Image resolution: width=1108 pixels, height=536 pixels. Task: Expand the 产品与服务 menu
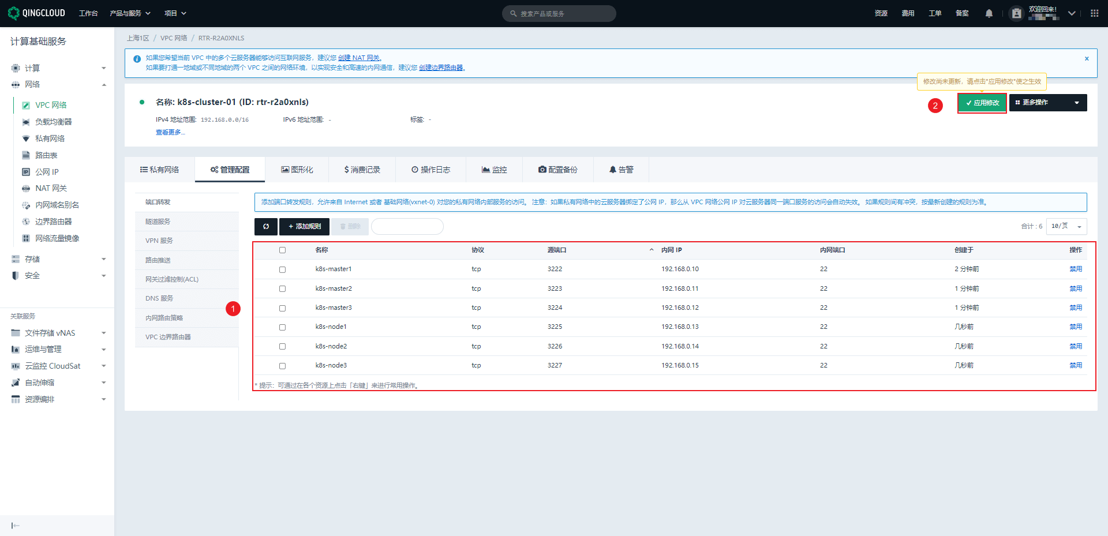(130, 13)
